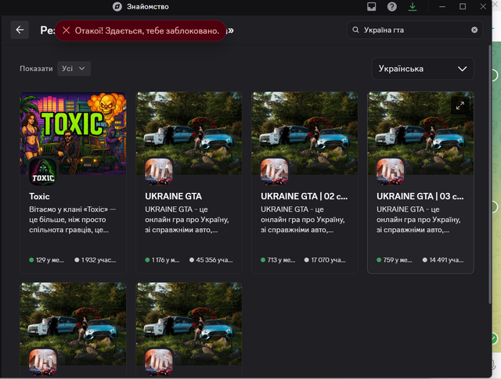Expand the UKRAINE GTA 03 card fullscreen icon
Screen dimensions: 501x379
coord(460,105)
